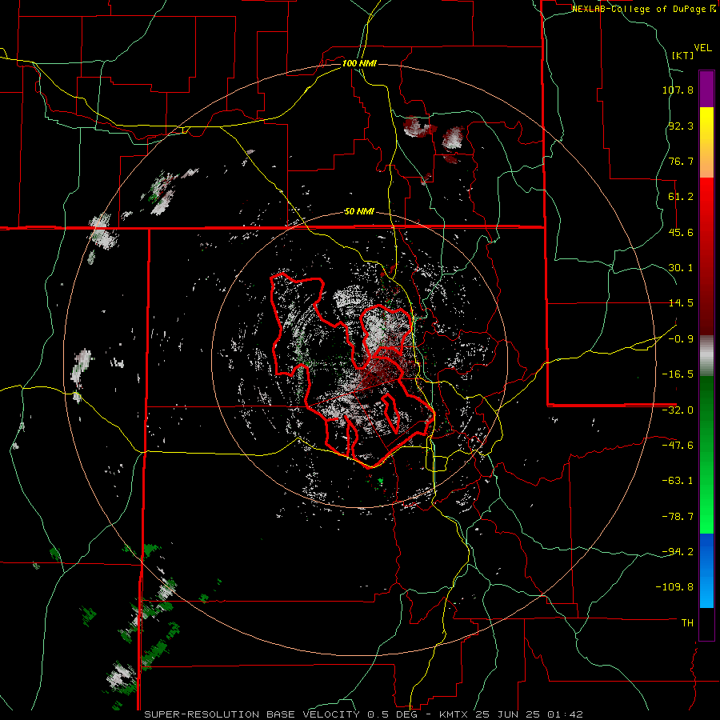Select the -63.1 velocity scale value
The image size is (720, 720).
coord(678,481)
